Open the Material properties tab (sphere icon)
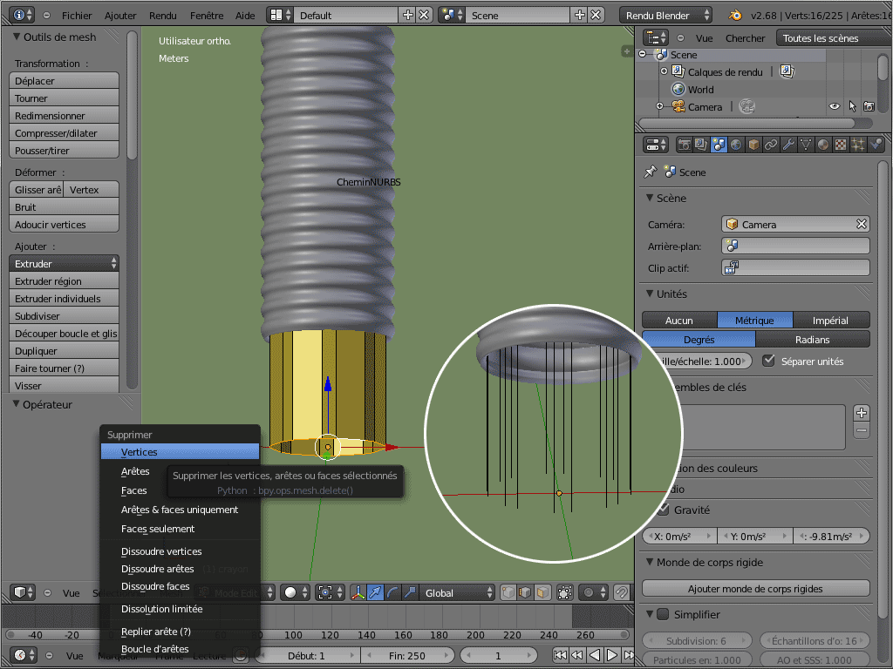 tap(823, 145)
